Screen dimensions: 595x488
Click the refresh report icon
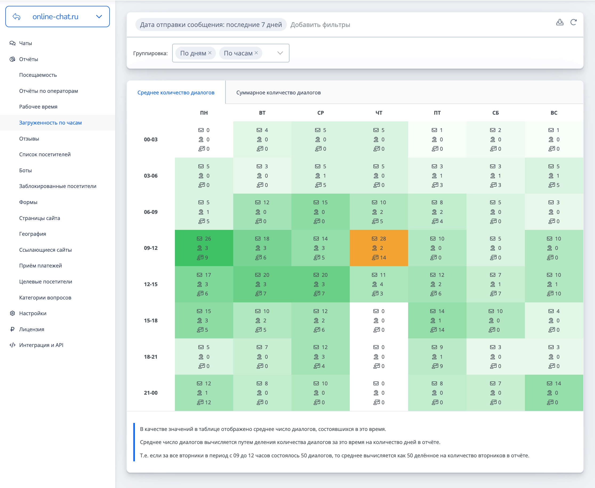tap(573, 22)
